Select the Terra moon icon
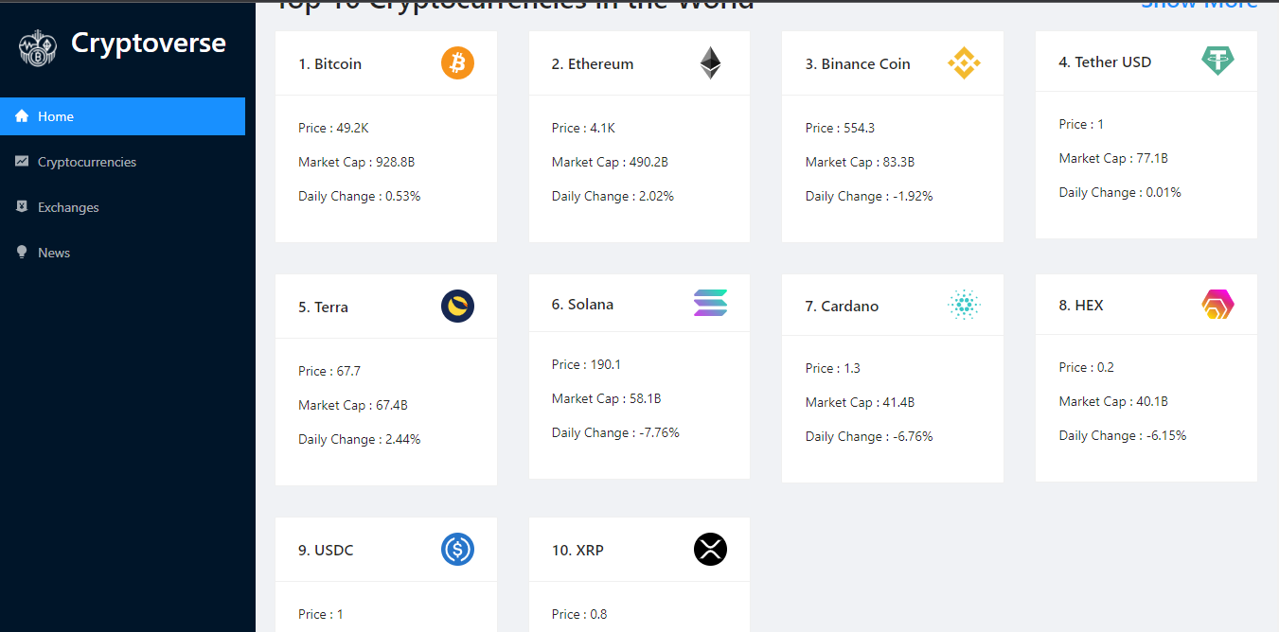 (x=457, y=306)
